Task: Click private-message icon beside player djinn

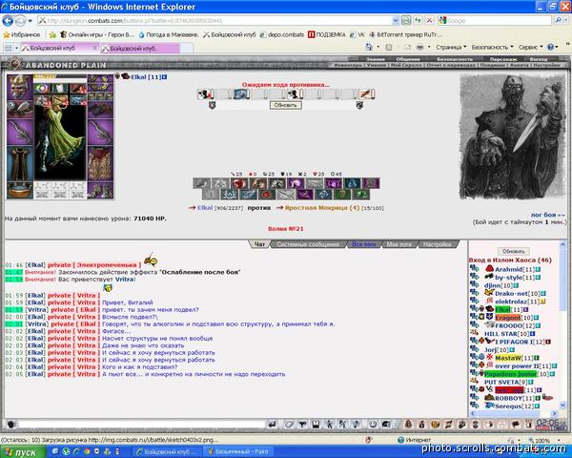Action: point(475,285)
